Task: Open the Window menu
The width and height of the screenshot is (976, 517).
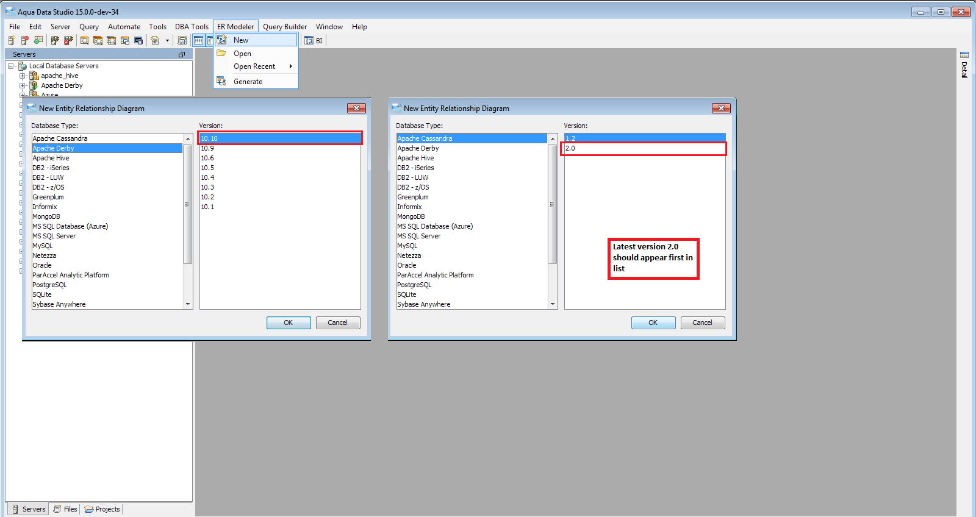Action: pyautogui.click(x=329, y=27)
